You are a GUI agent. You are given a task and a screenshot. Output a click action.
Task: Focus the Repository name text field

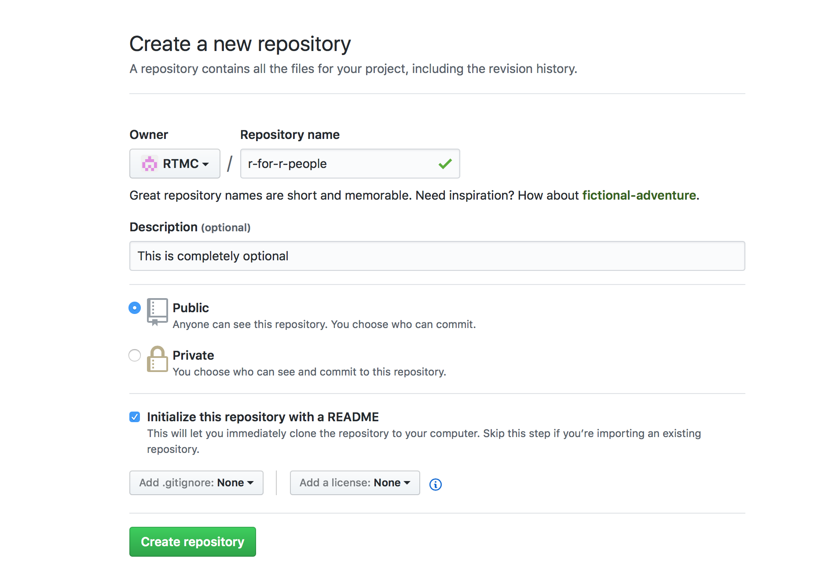click(x=339, y=164)
